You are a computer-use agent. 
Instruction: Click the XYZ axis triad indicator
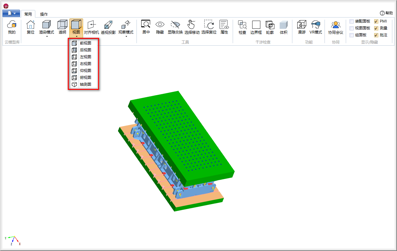click(12, 240)
